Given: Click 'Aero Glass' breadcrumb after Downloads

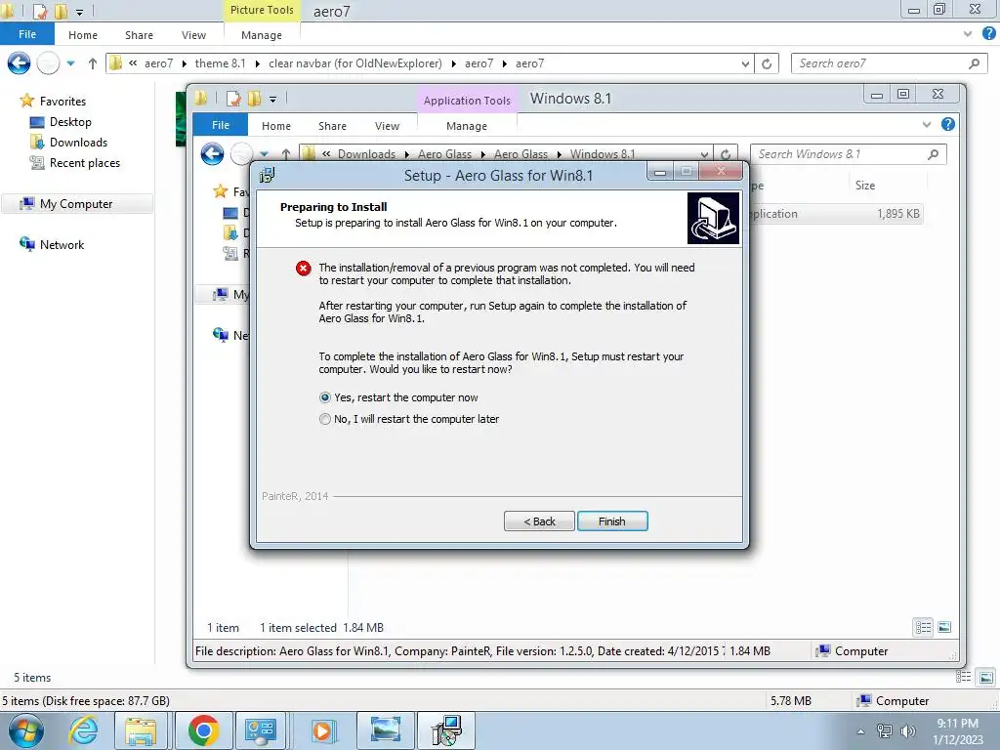Looking at the screenshot, I should [444, 154].
